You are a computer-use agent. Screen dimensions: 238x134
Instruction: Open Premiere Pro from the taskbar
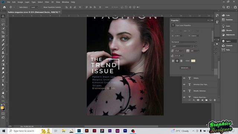[125, 131]
